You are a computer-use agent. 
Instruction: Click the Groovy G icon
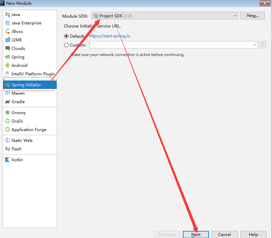[7, 112]
